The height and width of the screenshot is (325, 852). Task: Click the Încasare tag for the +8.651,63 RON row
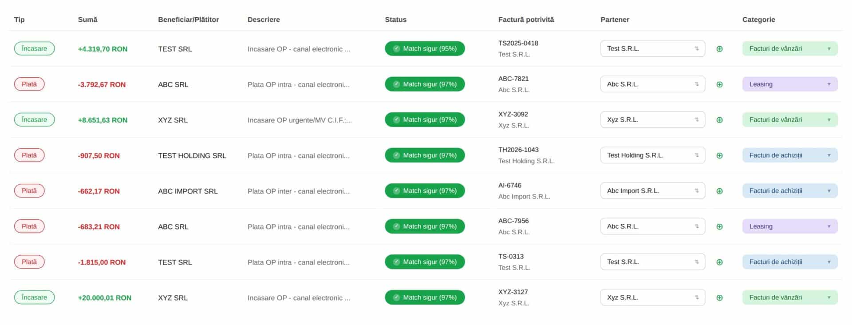34,119
